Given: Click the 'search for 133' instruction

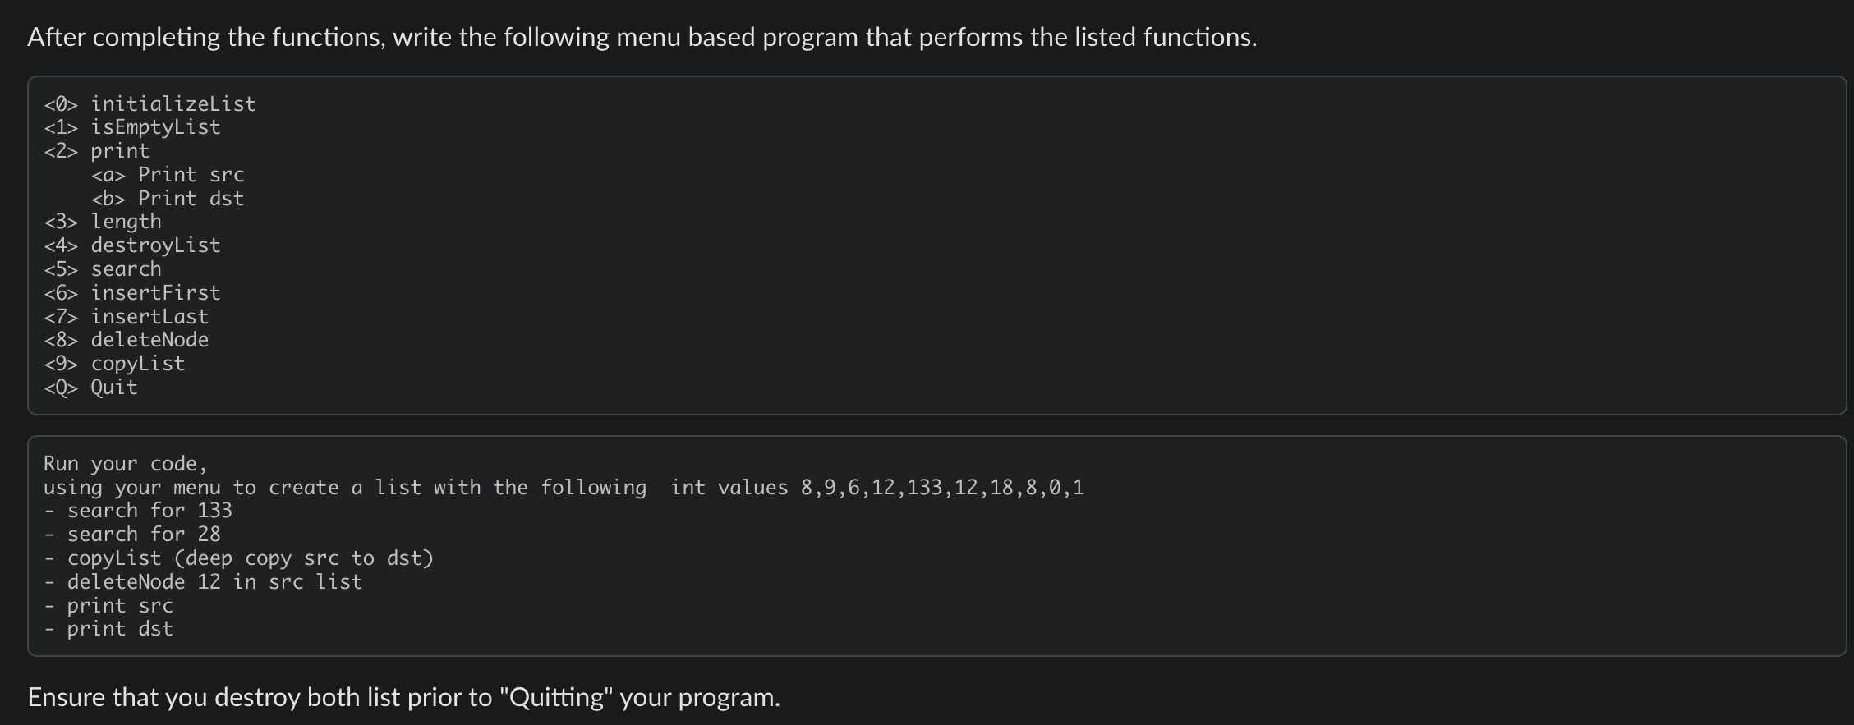Looking at the screenshot, I should 138,511.
